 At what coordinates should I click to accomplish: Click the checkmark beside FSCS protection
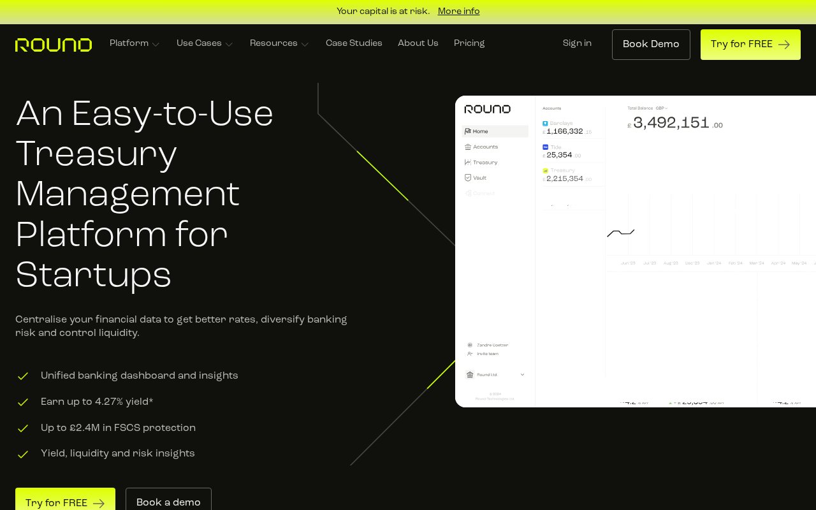pos(23,428)
